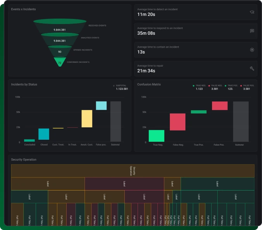The image size is (262, 230).
Task: Click the 1.123.581 subtotal value
Action: point(122,89)
